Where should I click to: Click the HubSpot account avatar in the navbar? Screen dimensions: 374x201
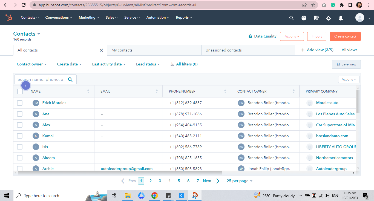coord(360,18)
